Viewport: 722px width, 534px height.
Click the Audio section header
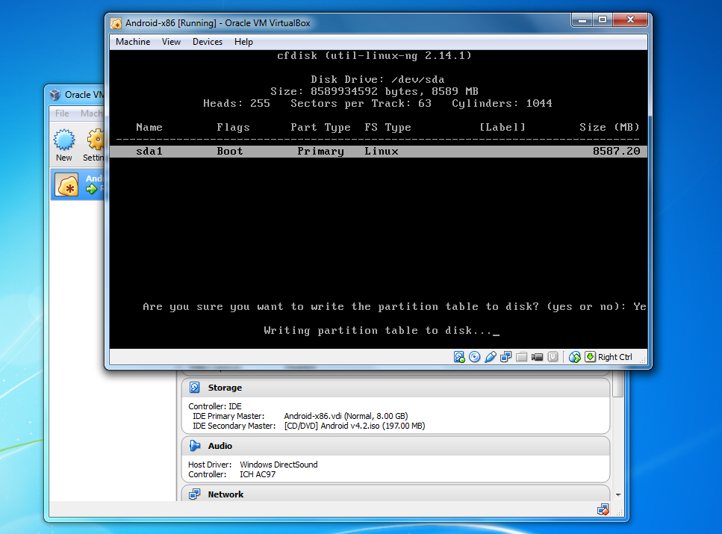tap(396, 446)
